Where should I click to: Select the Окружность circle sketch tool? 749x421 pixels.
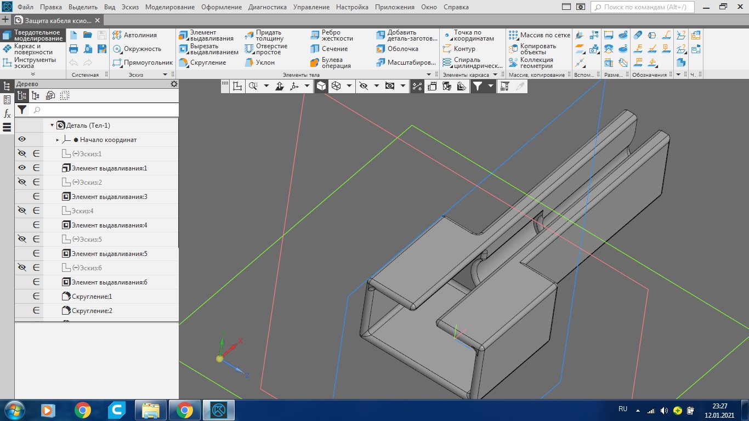coord(137,49)
